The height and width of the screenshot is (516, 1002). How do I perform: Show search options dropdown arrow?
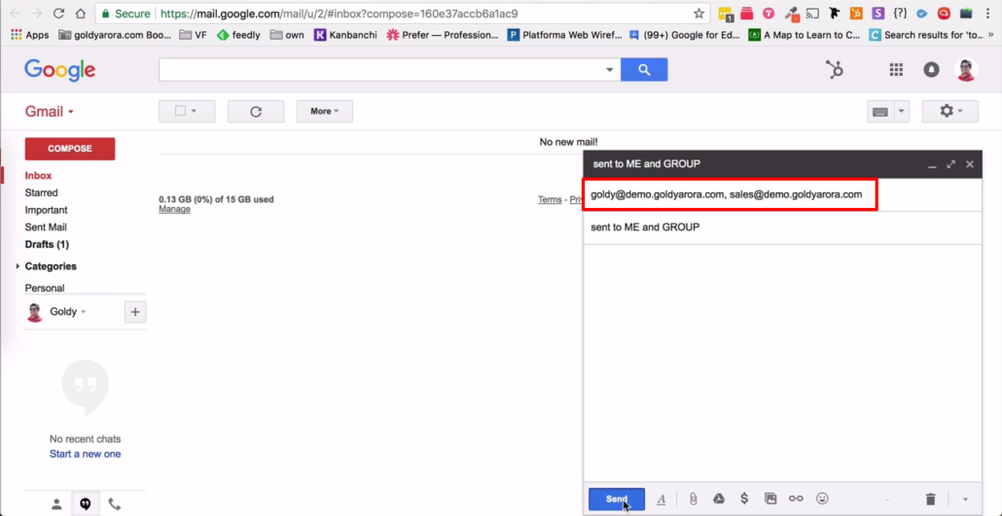tap(610, 70)
